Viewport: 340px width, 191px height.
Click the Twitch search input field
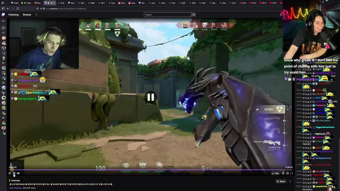coord(167,15)
